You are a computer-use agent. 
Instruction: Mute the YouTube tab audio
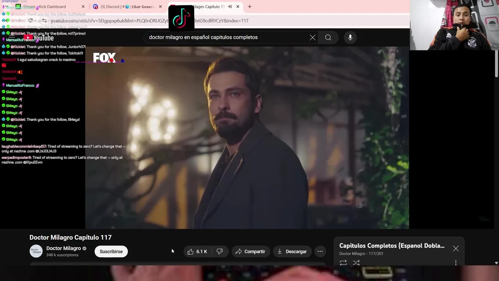pyautogui.click(x=230, y=7)
